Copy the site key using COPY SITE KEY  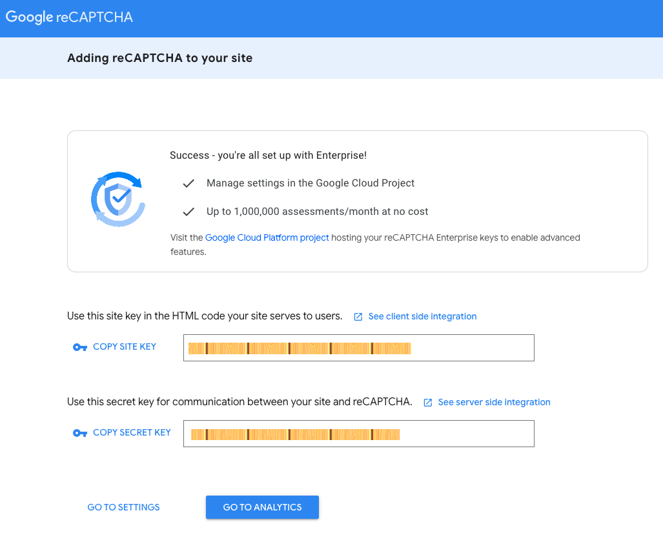pos(125,347)
